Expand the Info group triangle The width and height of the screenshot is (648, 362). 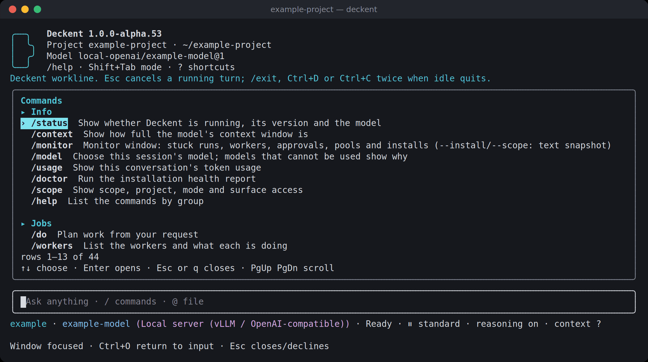23,112
